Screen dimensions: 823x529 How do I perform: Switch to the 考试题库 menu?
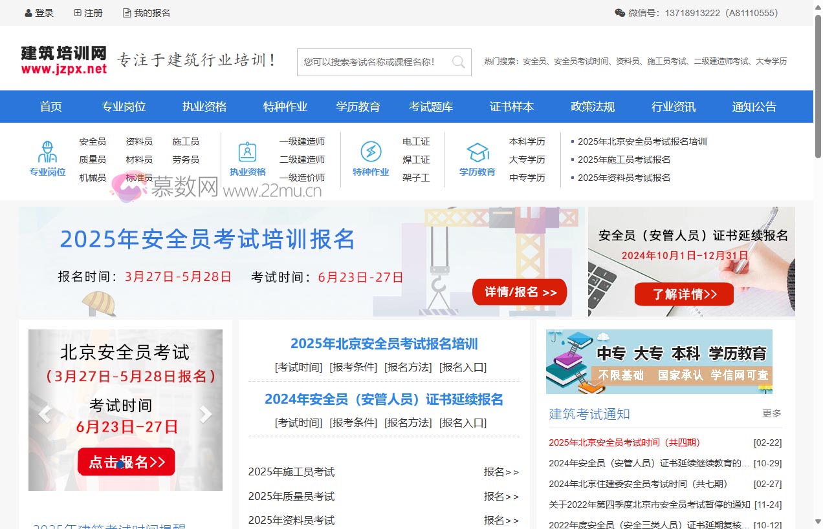point(431,107)
